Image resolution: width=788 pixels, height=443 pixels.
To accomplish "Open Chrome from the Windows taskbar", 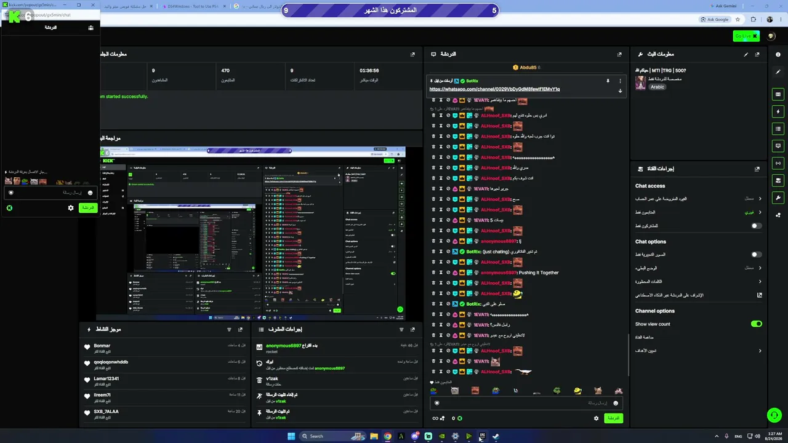I will 387,436.
